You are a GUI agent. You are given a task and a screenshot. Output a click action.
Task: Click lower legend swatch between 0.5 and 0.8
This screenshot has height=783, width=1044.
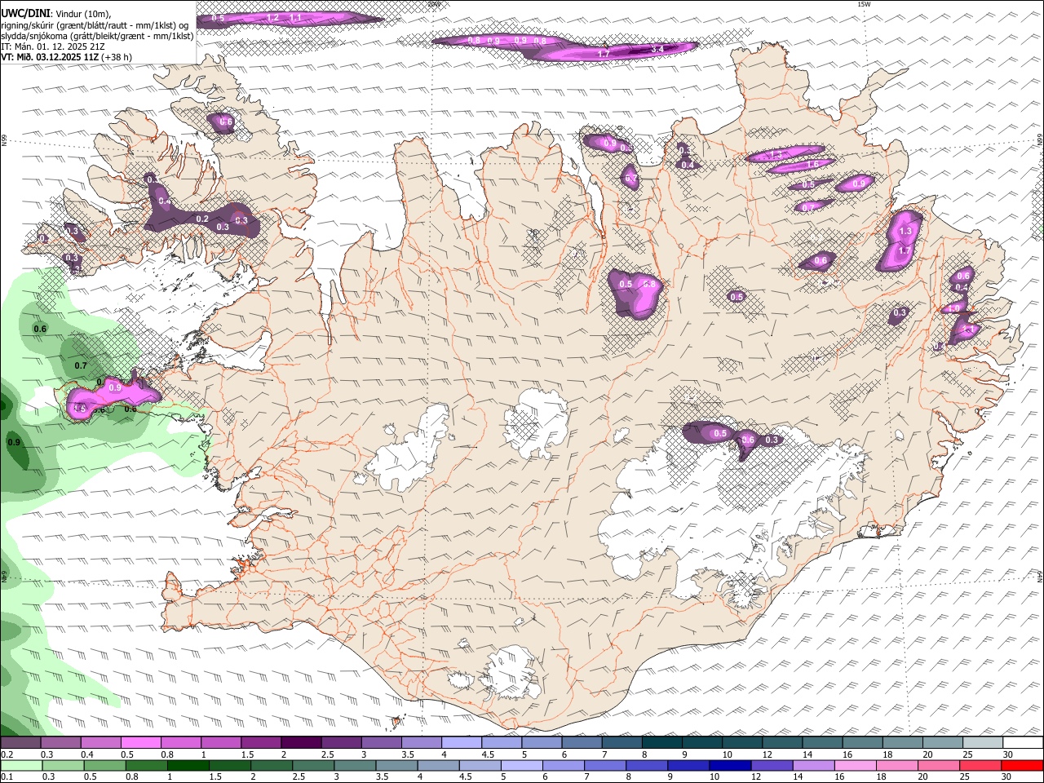tap(104, 765)
